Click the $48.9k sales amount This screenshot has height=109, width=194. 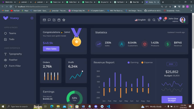point(48,43)
